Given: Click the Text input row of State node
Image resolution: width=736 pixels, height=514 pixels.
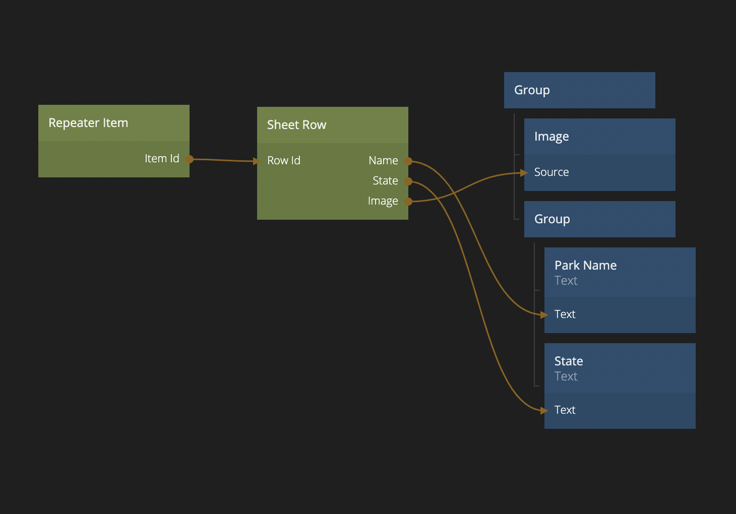Looking at the screenshot, I should (x=620, y=410).
